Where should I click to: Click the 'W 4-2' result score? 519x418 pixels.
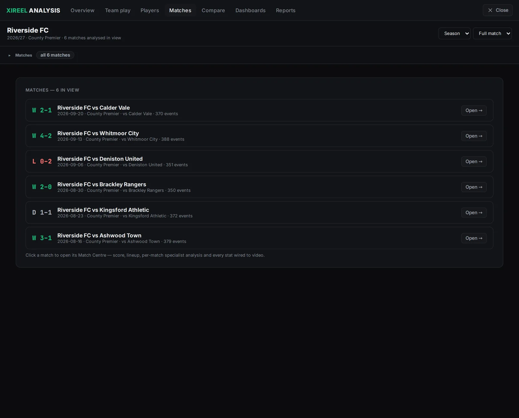(42, 136)
